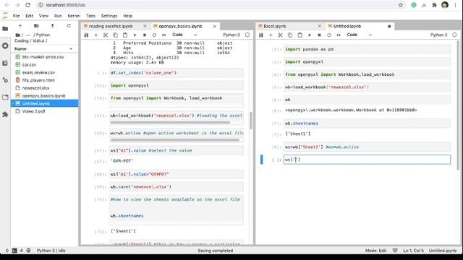Click the wb.sheetnames cell in Untitled notebook
The width and height of the screenshot is (463, 260).
click(x=367, y=123)
